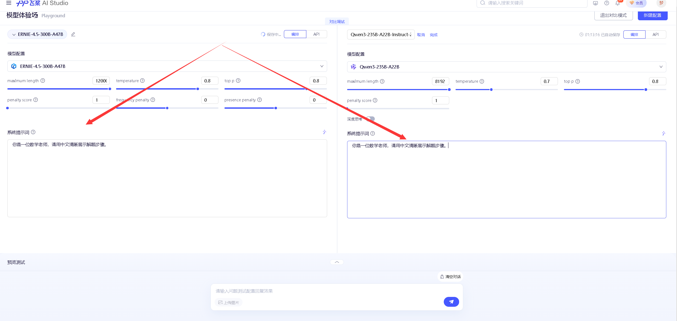Image resolution: width=677 pixels, height=321 pixels.
Task: Adjust the presence penalty slider handle
Action: [x=276, y=108]
